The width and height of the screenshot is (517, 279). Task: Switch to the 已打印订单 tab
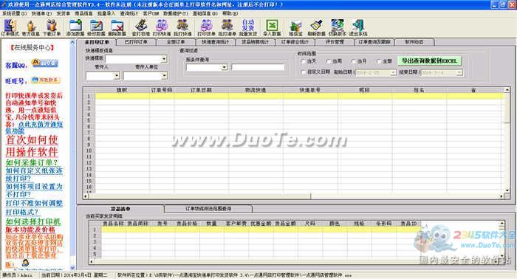pyautogui.click(x=136, y=42)
